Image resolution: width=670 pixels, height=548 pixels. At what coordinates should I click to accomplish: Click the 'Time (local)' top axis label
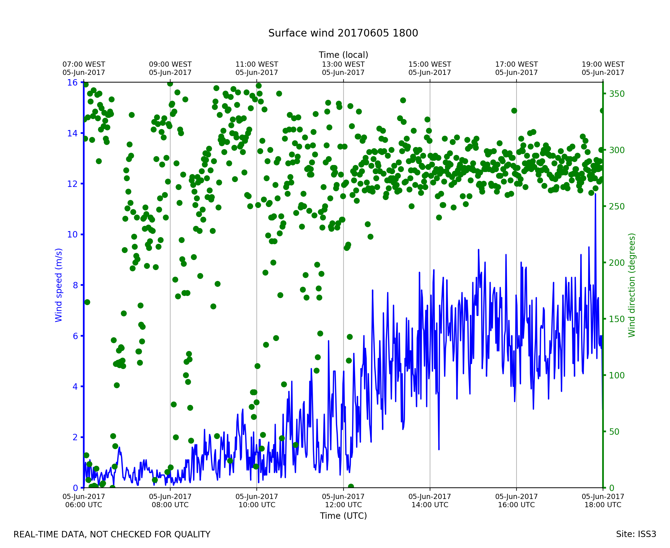click(343, 55)
